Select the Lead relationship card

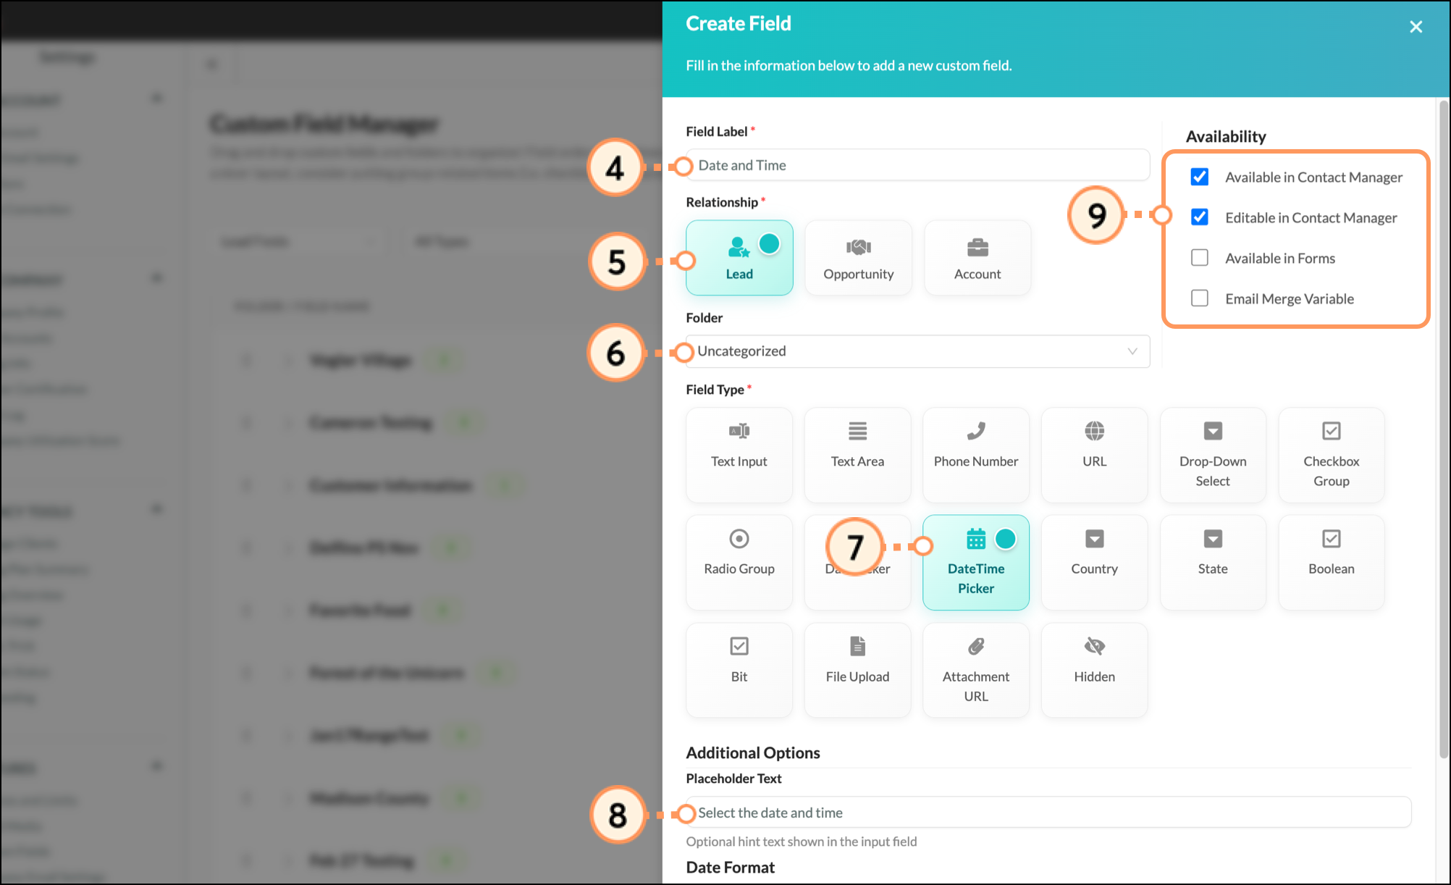tap(739, 258)
